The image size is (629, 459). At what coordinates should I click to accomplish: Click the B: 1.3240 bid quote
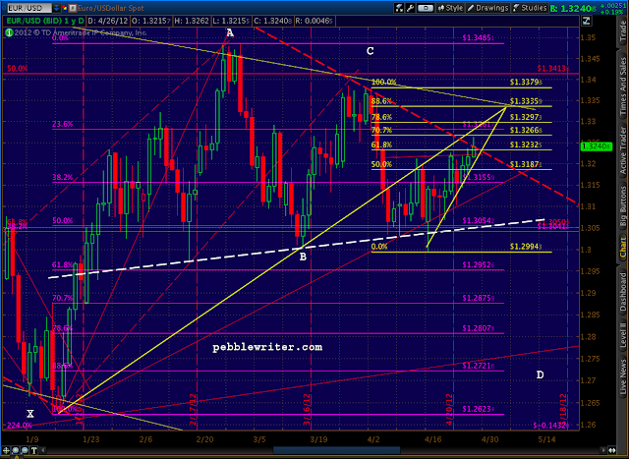(574, 8)
